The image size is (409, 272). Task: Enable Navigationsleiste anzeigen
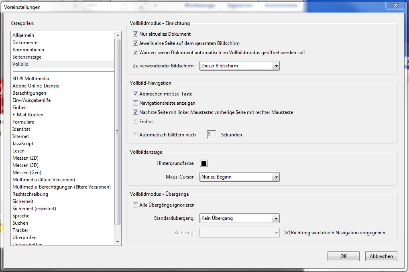click(135, 103)
